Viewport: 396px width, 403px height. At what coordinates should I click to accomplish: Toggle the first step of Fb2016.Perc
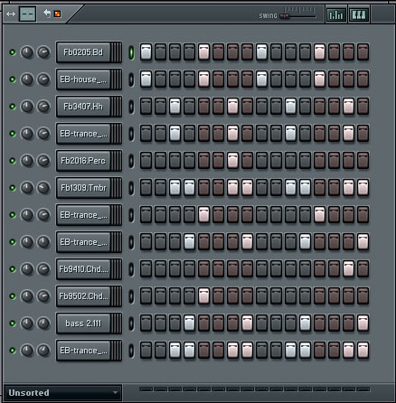point(146,160)
